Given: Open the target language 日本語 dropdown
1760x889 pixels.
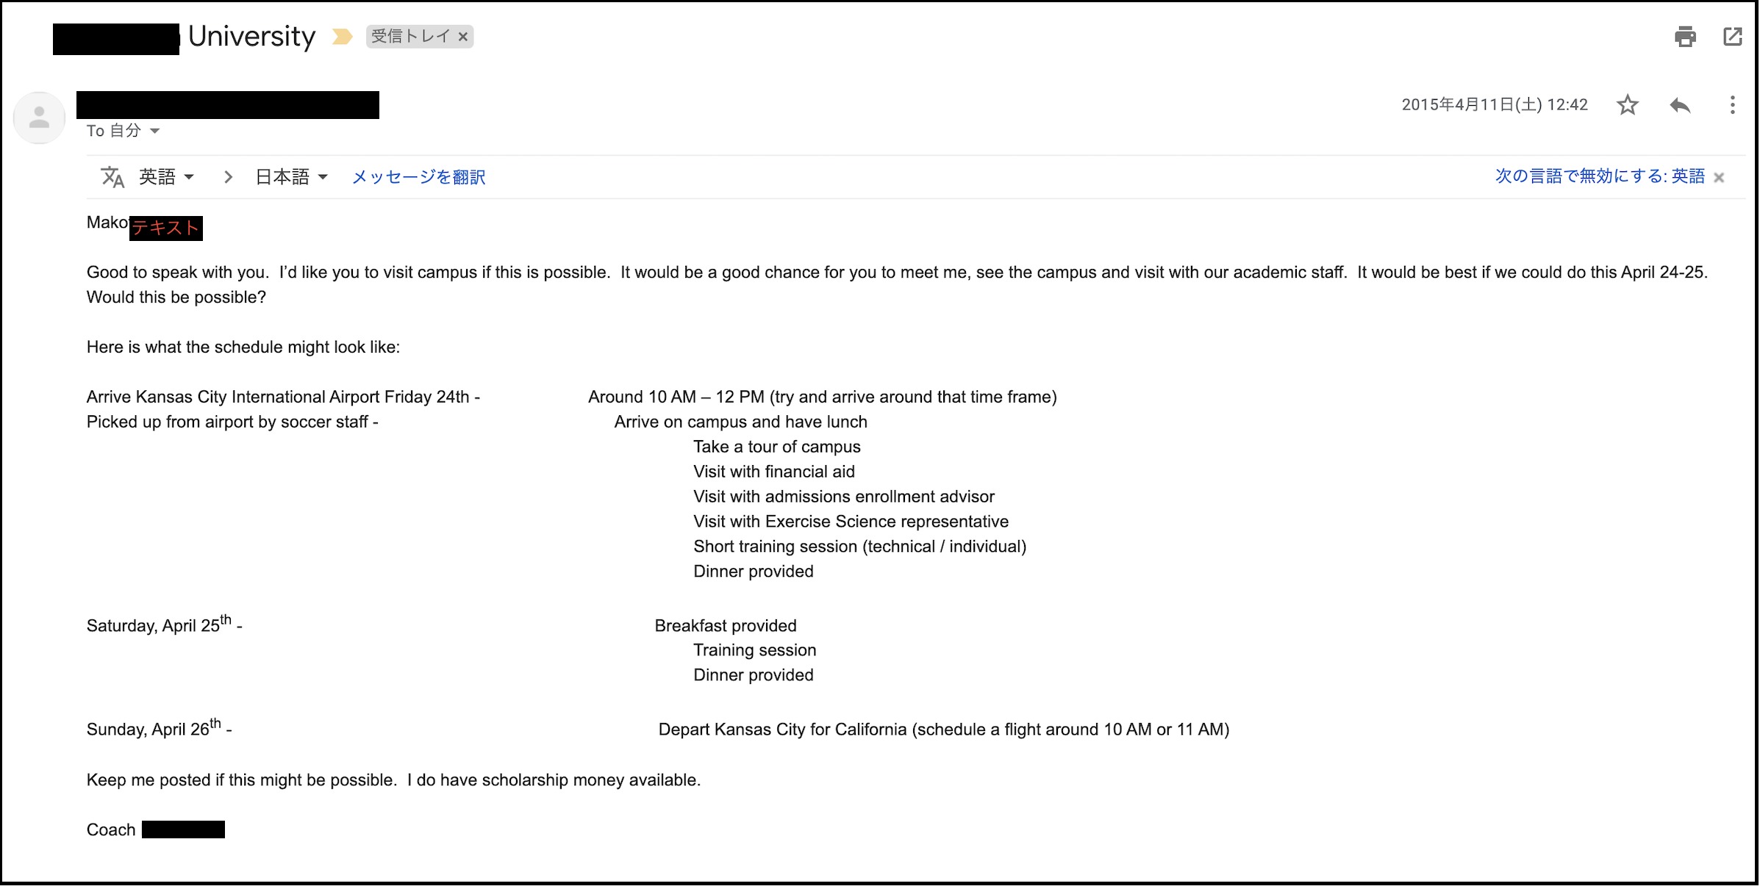Looking at the screenshot, I should coord(291,177).
